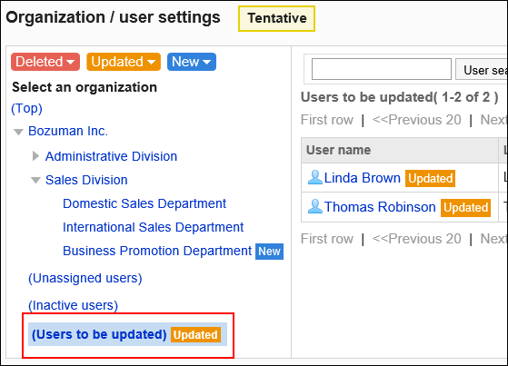Open Linda Brown's user details
The height and width of the screenshot is (366, 508).
point(363,178)
